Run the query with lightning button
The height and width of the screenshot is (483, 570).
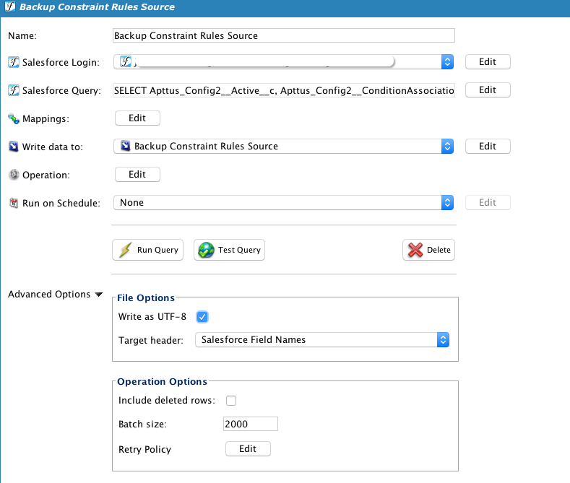[148, 250]
